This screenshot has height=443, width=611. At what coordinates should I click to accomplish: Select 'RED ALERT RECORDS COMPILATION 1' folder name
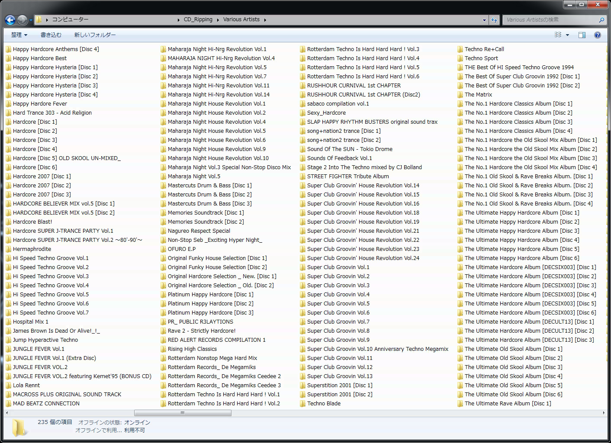click(217, 340)
